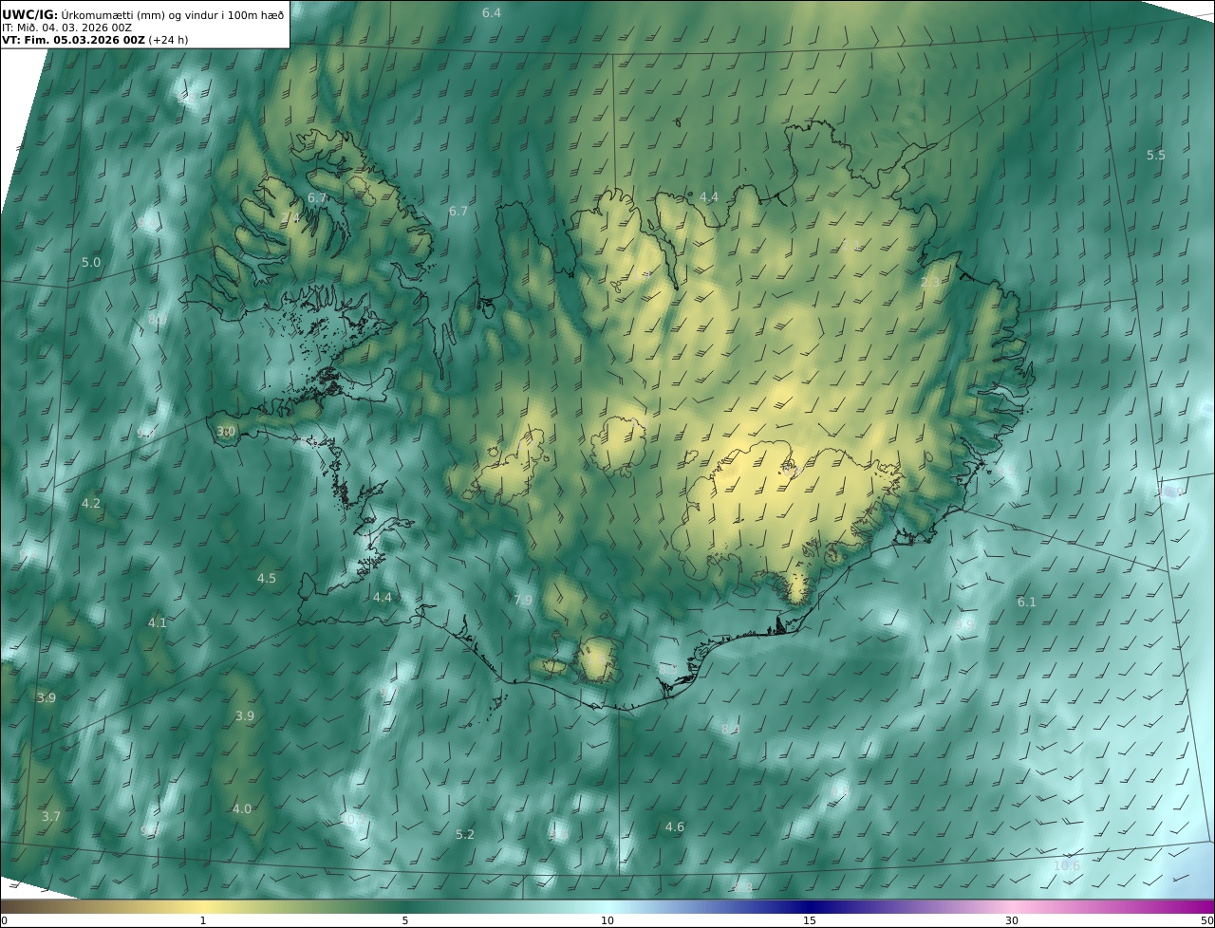Click the 4.5 value in the southwest bay
Screen dimensions: 1215x928
[x=267, y=578]
